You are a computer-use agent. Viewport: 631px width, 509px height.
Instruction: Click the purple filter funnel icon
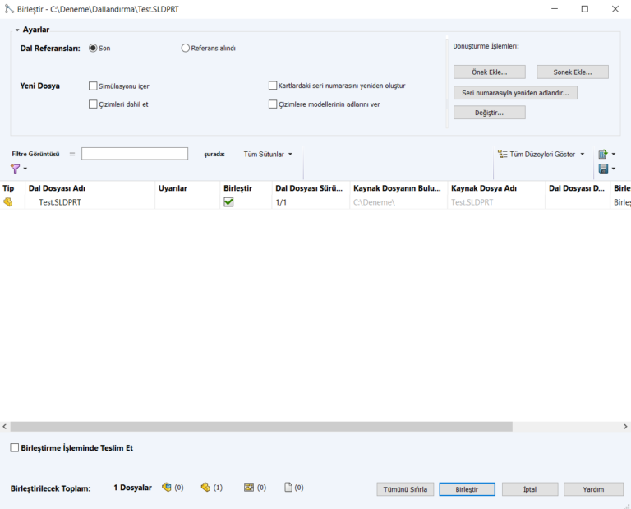point(16,169)
